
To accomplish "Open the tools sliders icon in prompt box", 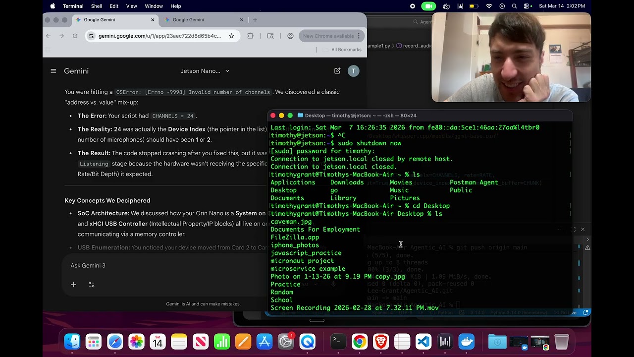I will 92,285.
